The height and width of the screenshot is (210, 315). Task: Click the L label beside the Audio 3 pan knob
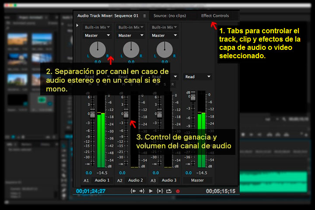(x=155, y=56)
